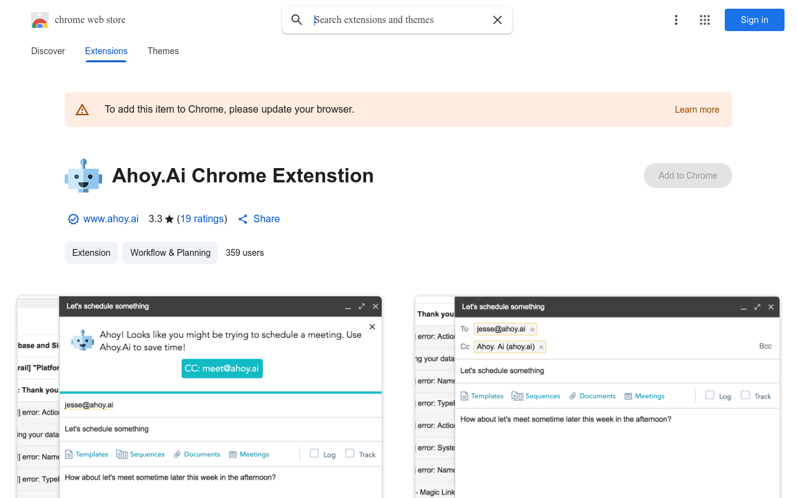
Task: Click the Ahoy.Ai Chrome Extenstion title
Action: (243, 176)
